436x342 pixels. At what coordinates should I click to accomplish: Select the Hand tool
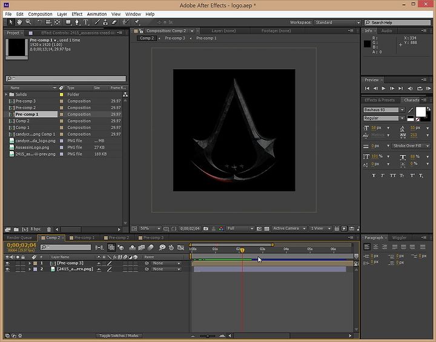tap(19, 22)
